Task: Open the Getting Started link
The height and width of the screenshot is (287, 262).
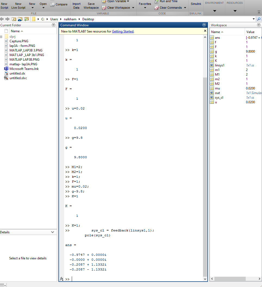Action: 123,31
